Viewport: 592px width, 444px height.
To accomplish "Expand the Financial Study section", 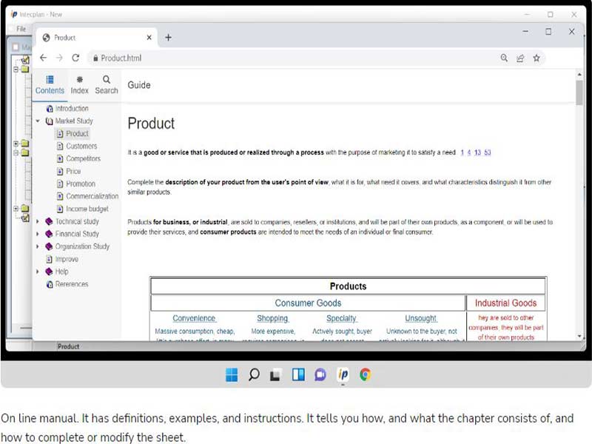I will 38,234.
